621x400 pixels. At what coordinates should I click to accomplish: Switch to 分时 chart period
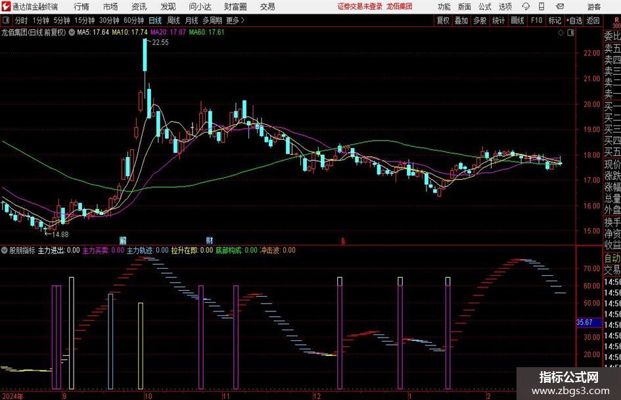[22, 20]
